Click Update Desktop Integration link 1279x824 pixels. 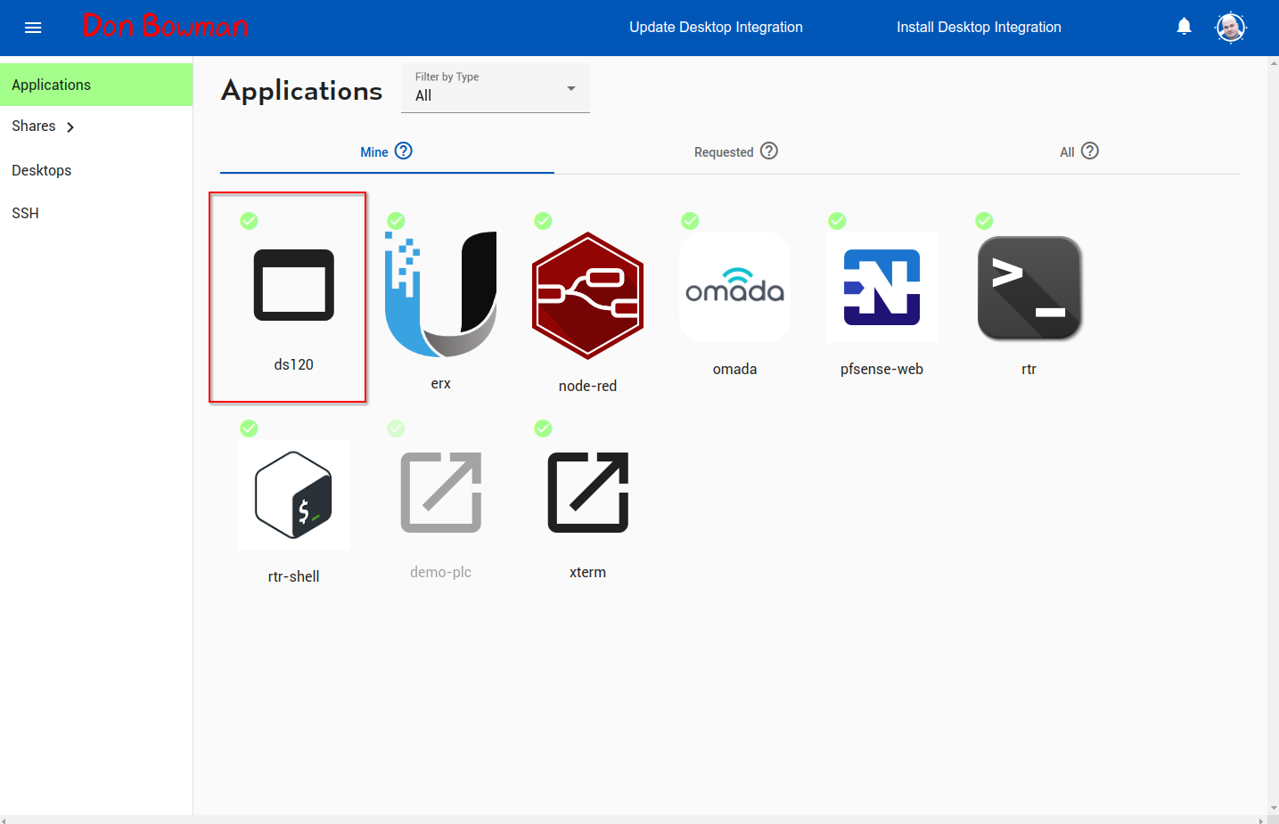click(x=716, y=27)
